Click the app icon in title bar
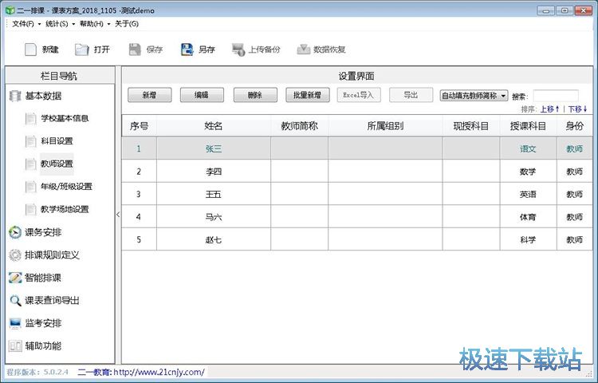This screenshot has width=598, height=383. coord(10,10)
